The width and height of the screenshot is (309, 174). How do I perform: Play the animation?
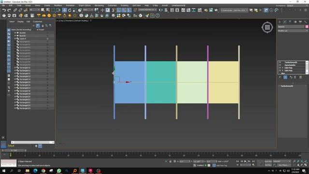[245, 161]
